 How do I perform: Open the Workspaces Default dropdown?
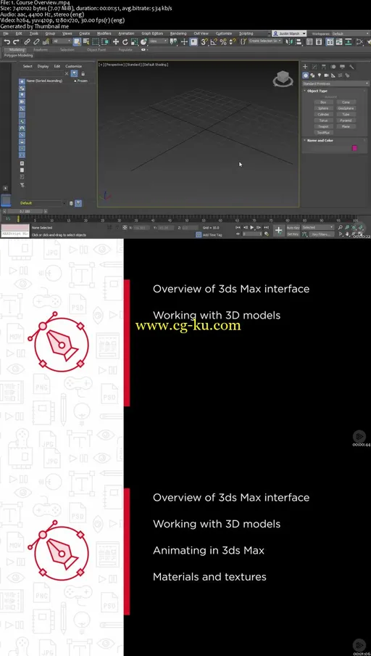coord(350,33)
